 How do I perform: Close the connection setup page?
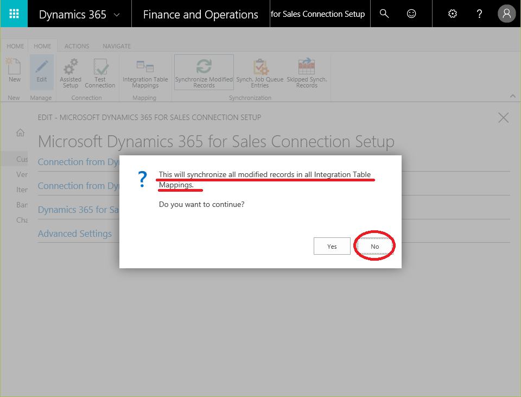504,117
